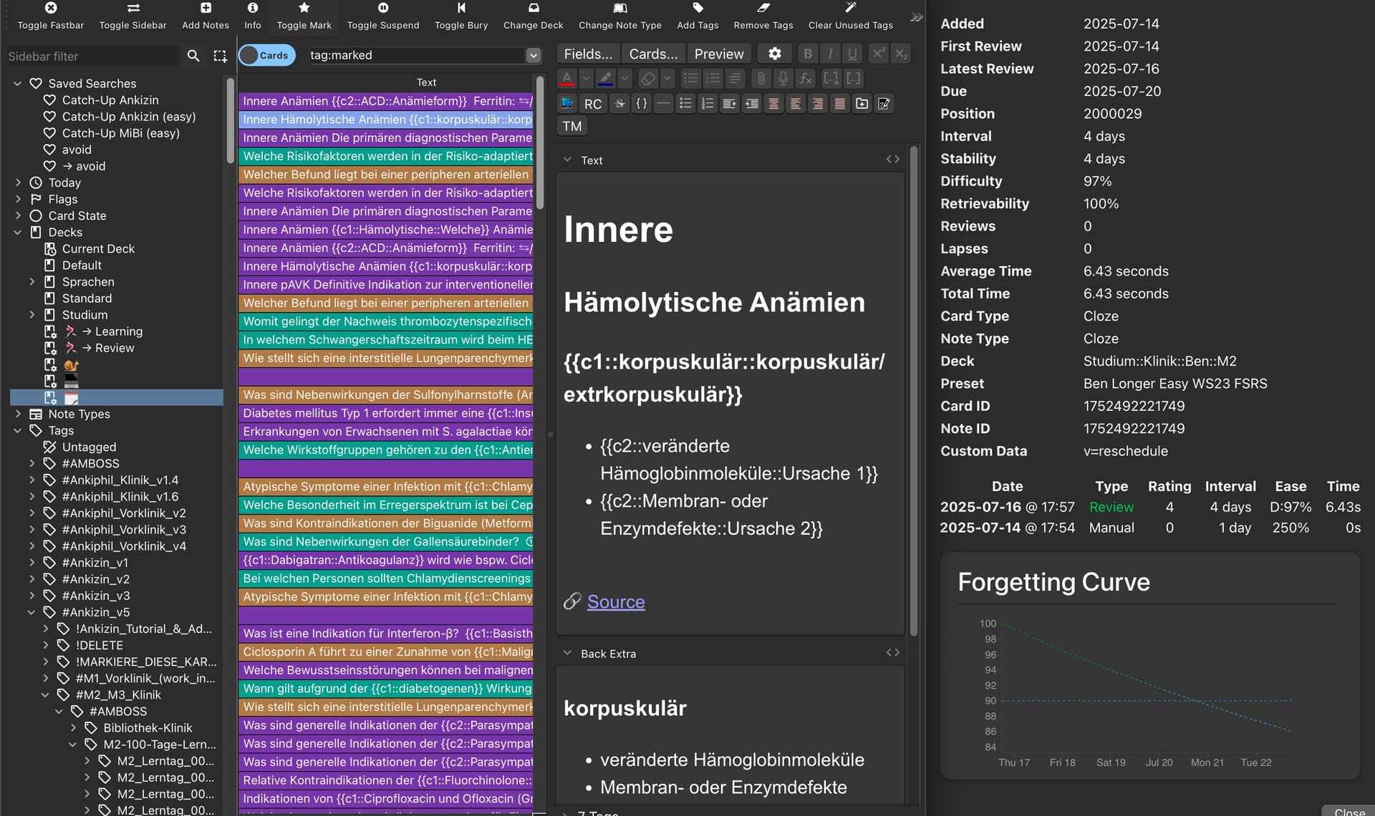1375x816 pixels.
Task: Click the paperclip attach file button
Action: [761, 79]
